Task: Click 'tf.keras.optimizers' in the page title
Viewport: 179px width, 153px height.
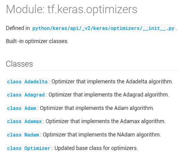Action: [92, 9]
